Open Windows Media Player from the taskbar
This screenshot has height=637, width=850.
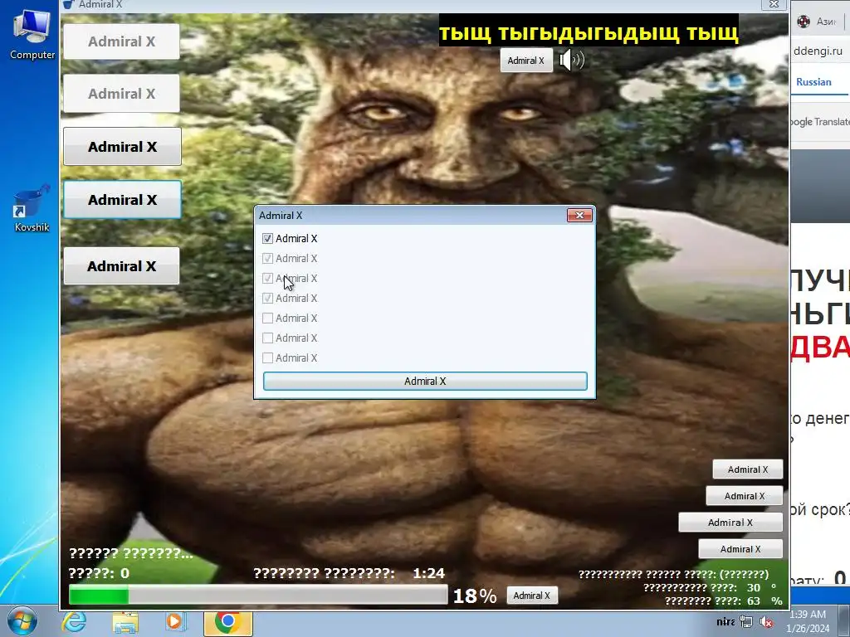175,622
